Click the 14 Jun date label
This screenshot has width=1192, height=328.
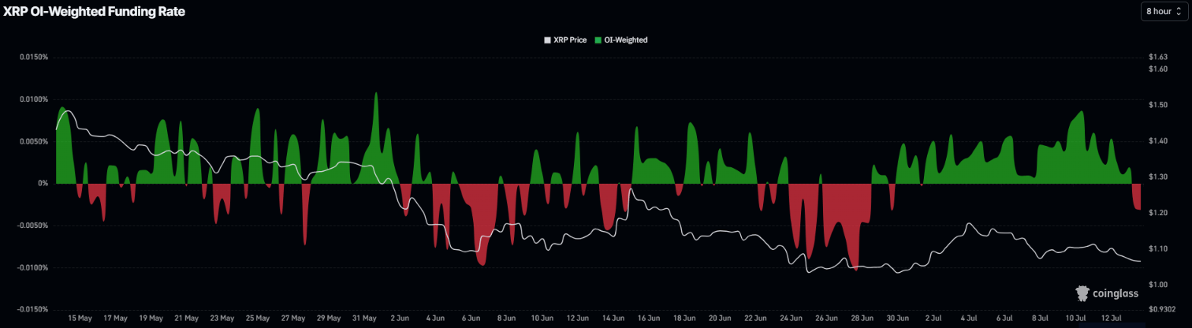[x=612, y=319]
